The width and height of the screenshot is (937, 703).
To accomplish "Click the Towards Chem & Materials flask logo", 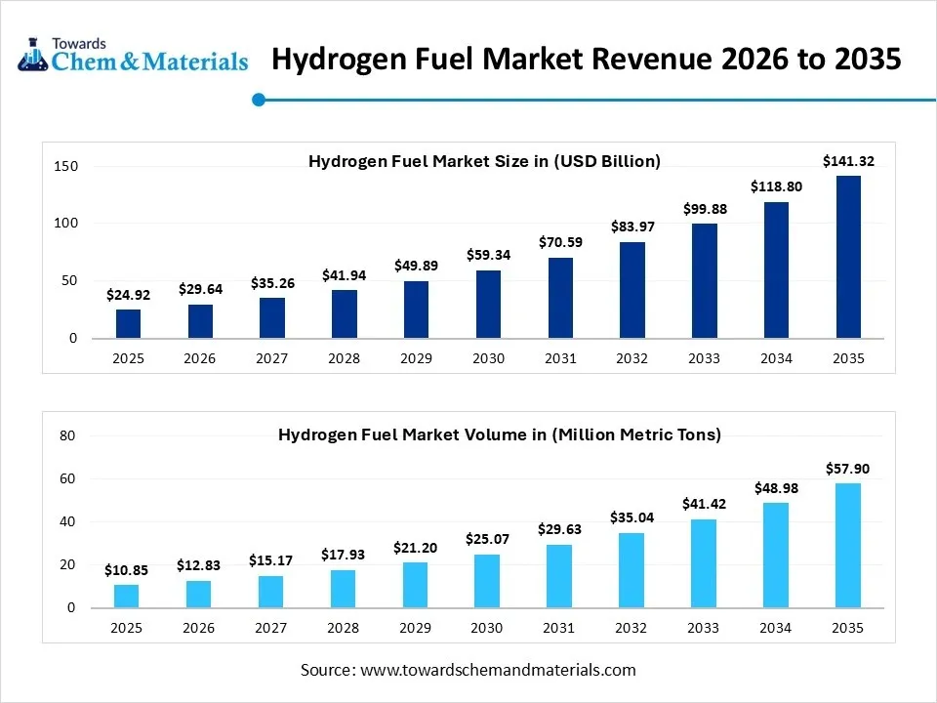I will (32, 55).
